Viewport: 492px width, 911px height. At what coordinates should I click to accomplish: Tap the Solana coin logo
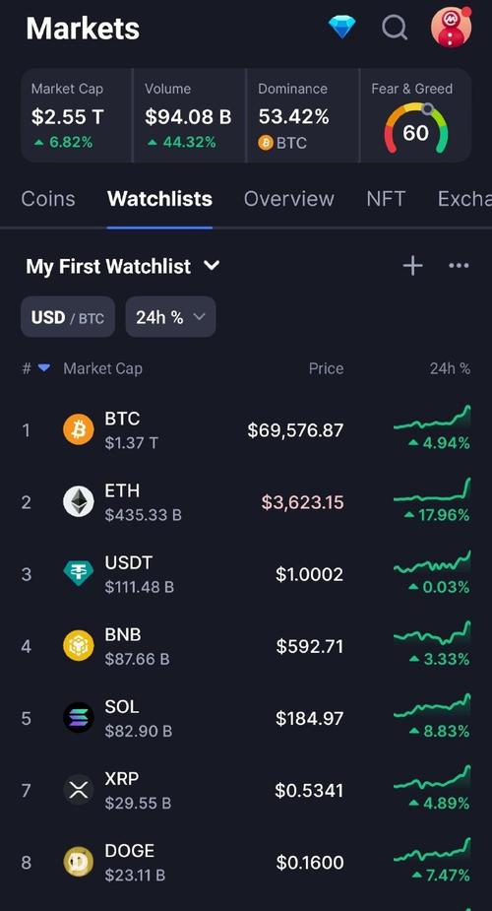coord(79,718)
